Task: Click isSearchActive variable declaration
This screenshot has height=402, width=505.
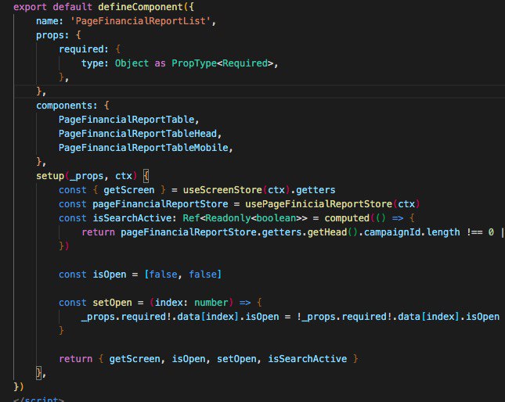Action: point(132,218)
